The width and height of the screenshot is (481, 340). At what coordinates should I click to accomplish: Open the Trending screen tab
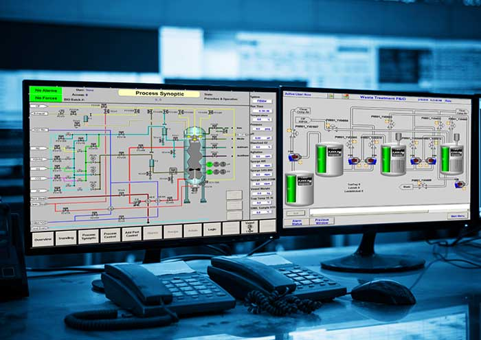click(66, 237)
